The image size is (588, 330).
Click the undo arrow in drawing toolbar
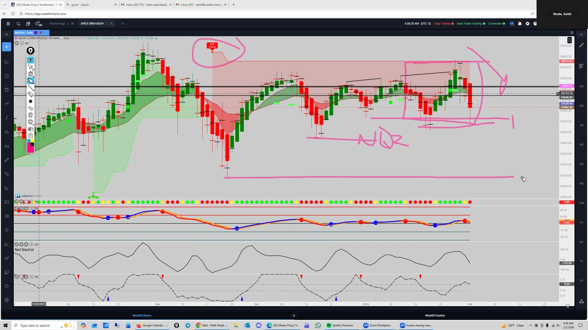pyautogui.click(x=31, y=108)
